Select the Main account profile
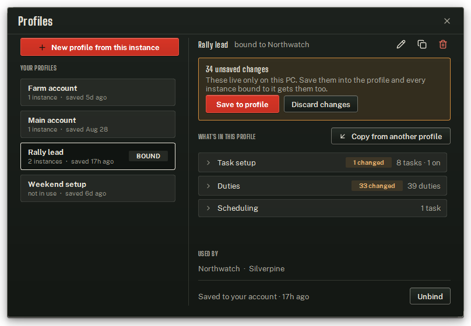Image resolution: width=471 pixels, height=326 pixels. tap(98, 124)
